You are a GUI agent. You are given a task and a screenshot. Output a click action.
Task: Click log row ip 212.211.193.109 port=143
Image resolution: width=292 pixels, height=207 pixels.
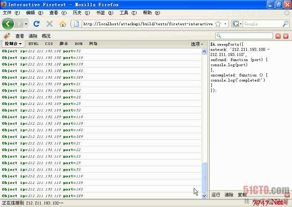click(x=101, y=130)
